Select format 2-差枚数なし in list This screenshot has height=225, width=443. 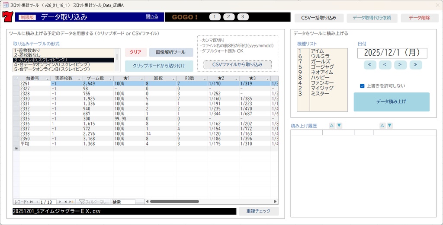pyautogui.click(x=64, y=55)
